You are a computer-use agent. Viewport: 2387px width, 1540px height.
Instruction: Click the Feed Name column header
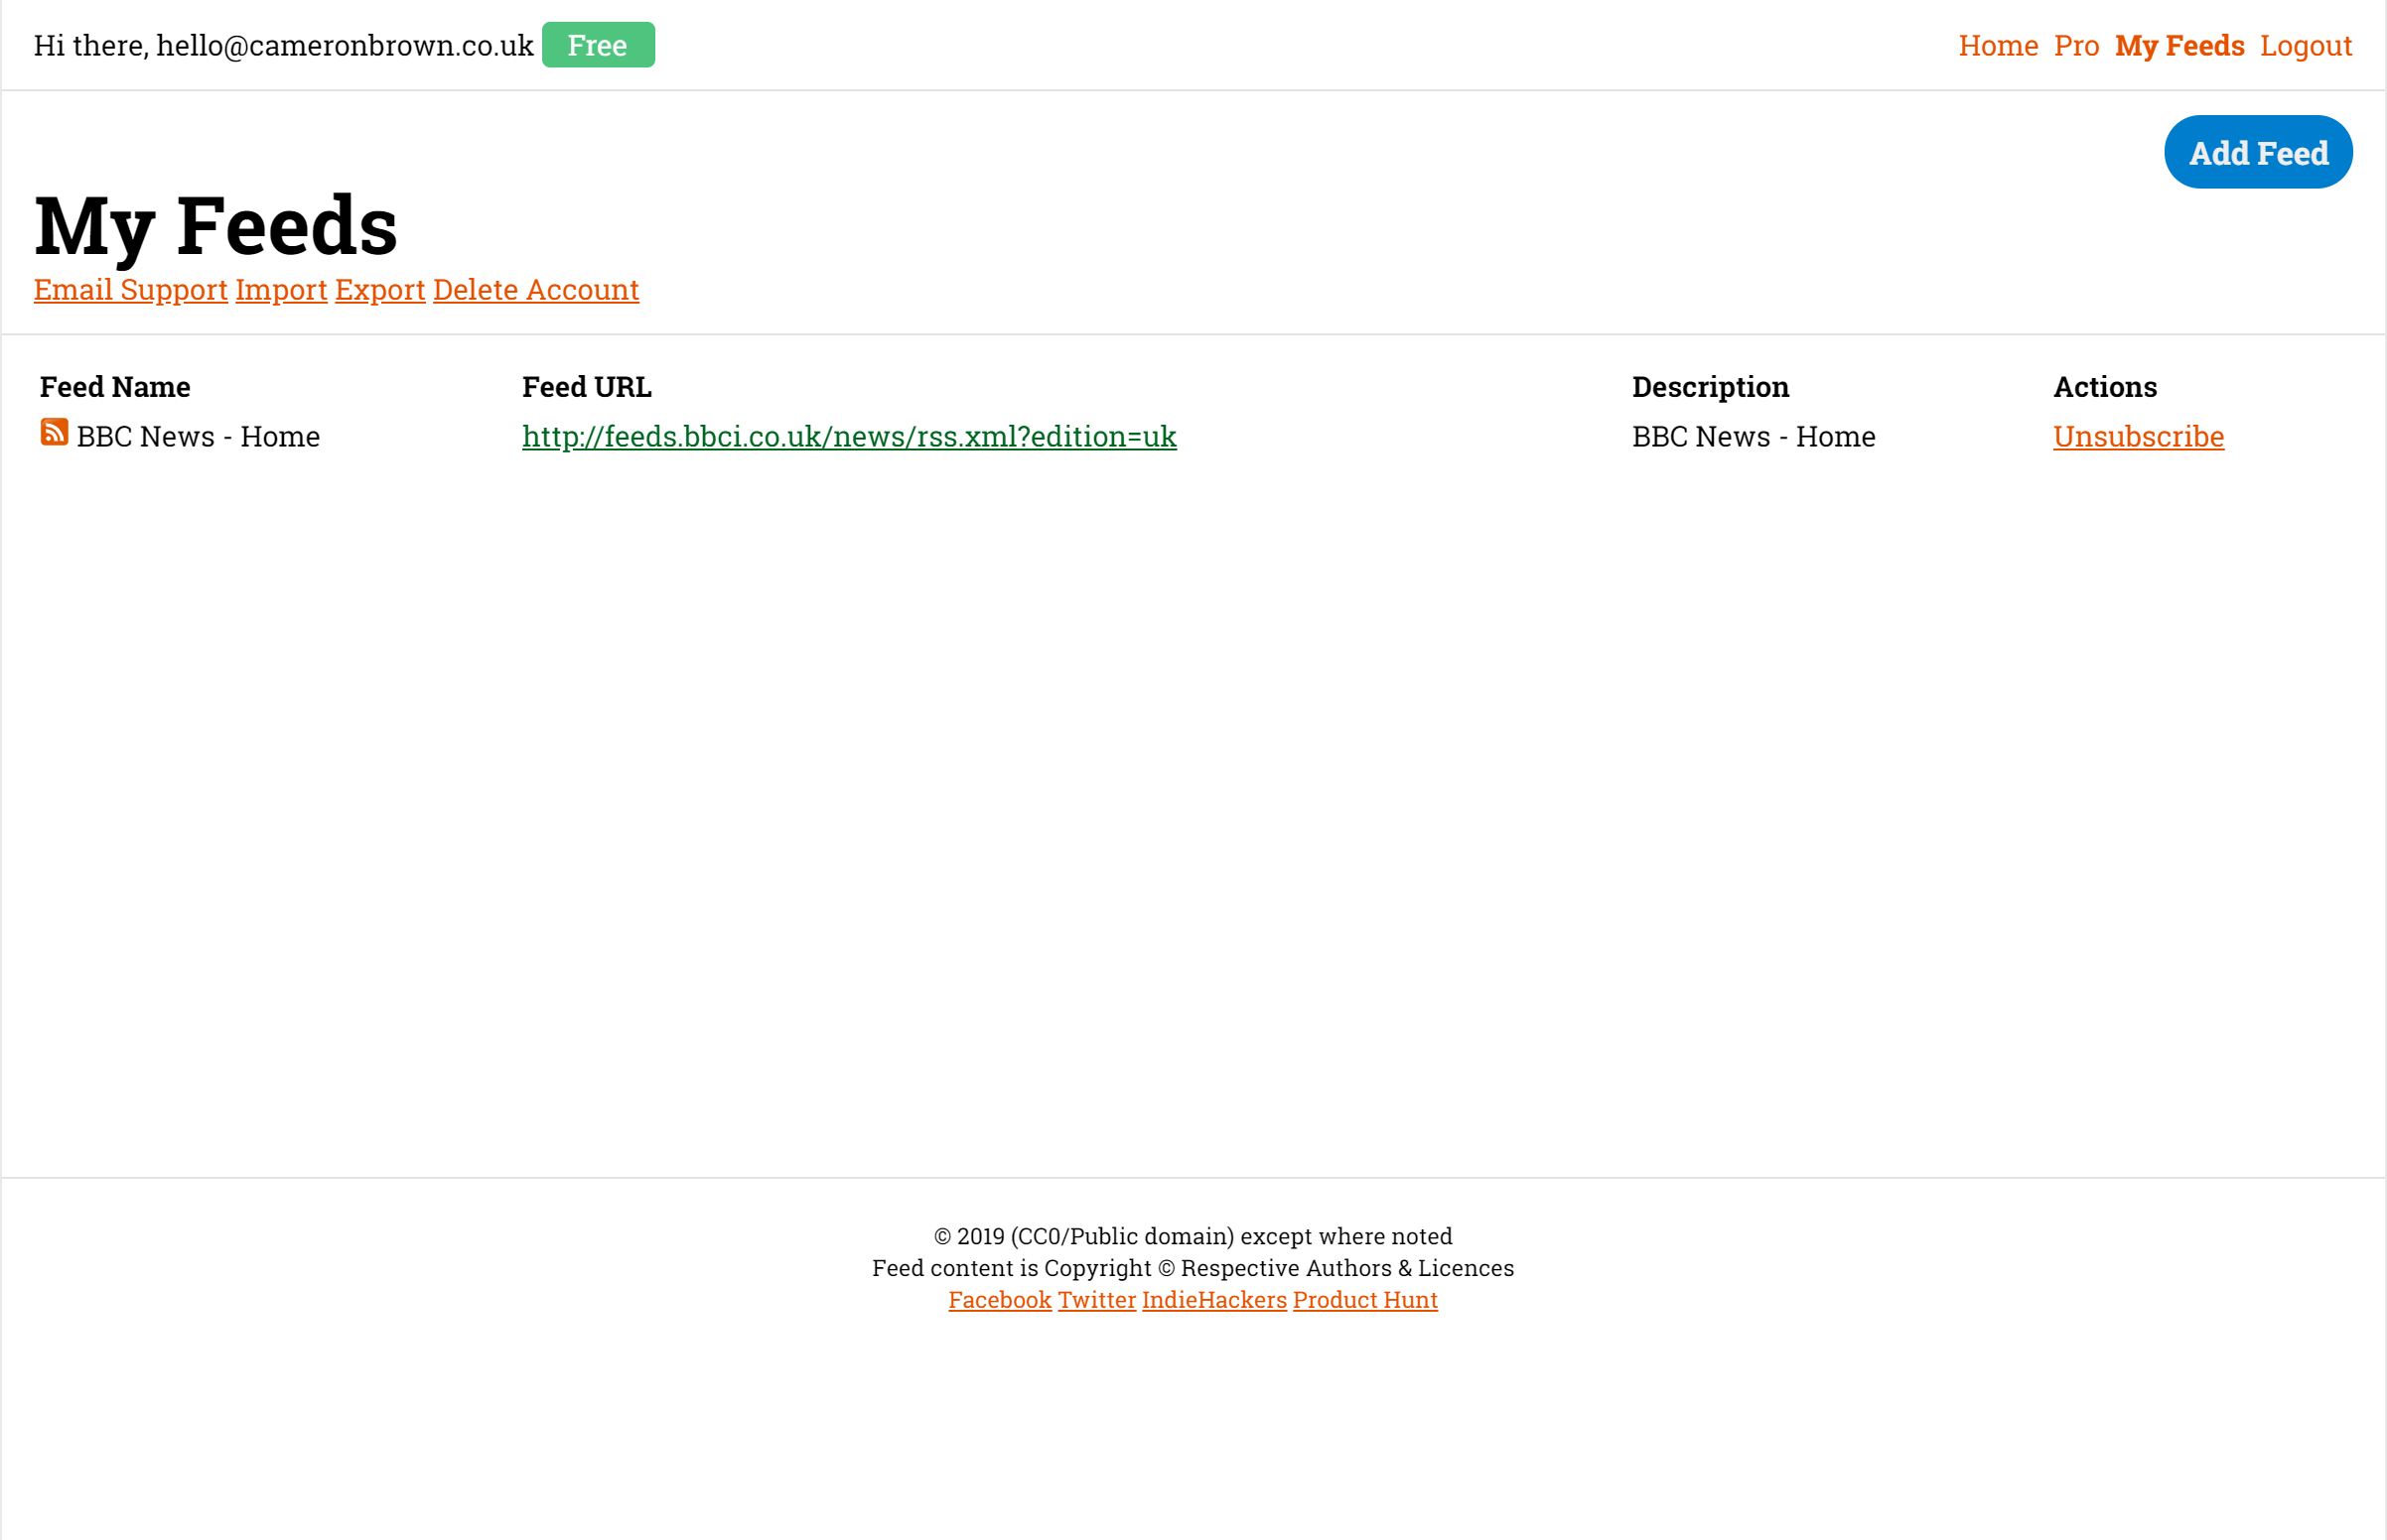click(115, 386)
